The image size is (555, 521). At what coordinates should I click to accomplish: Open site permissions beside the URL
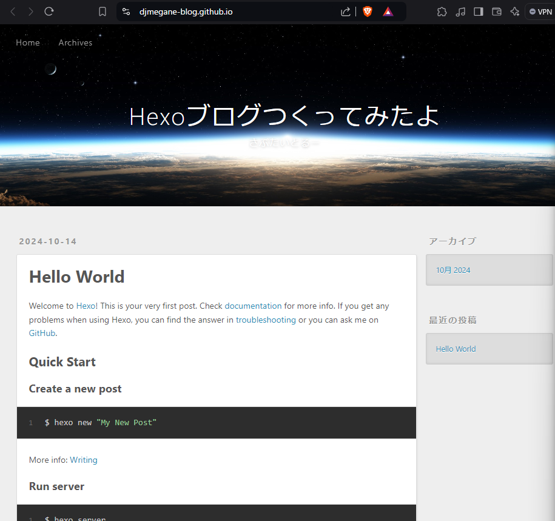tap(126, 11)
